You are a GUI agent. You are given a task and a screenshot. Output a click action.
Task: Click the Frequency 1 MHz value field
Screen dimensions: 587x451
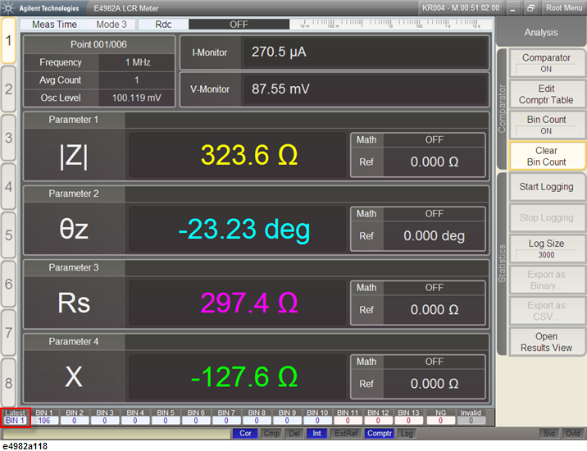click(x=137, y=62)
